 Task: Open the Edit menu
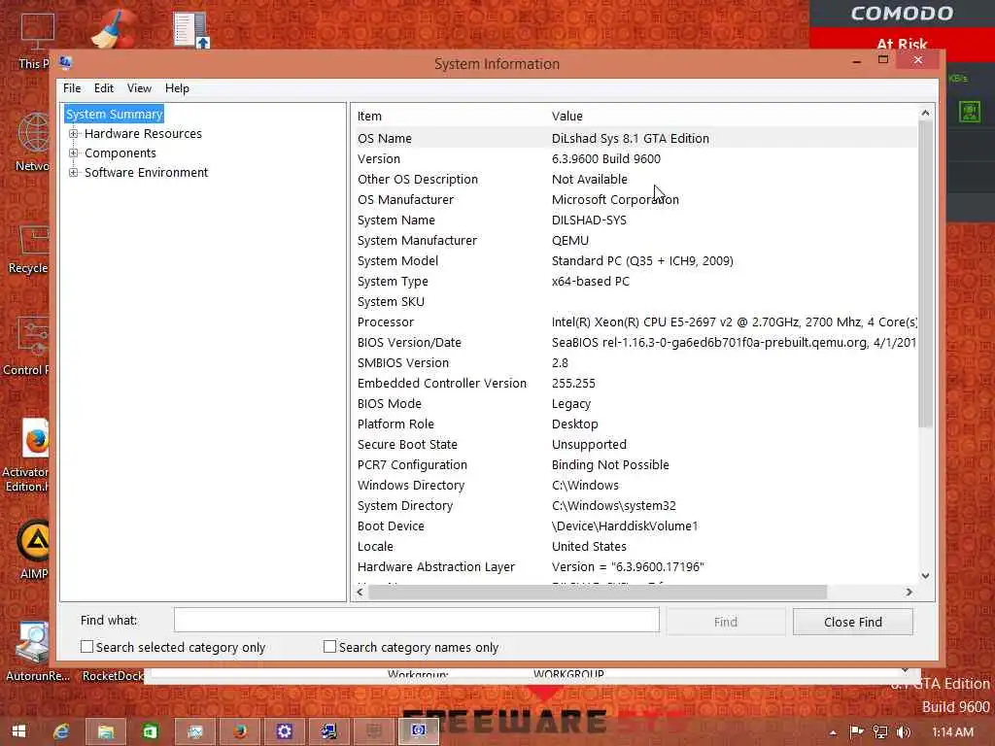click(x=103, y=88)
